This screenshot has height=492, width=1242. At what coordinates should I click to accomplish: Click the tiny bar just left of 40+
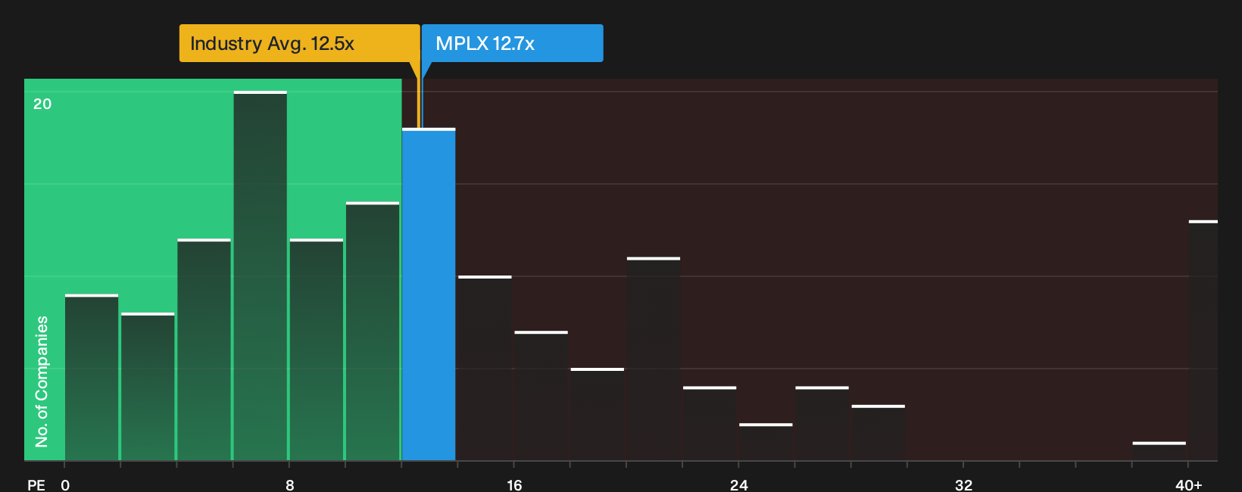(x=1159, y=451)
